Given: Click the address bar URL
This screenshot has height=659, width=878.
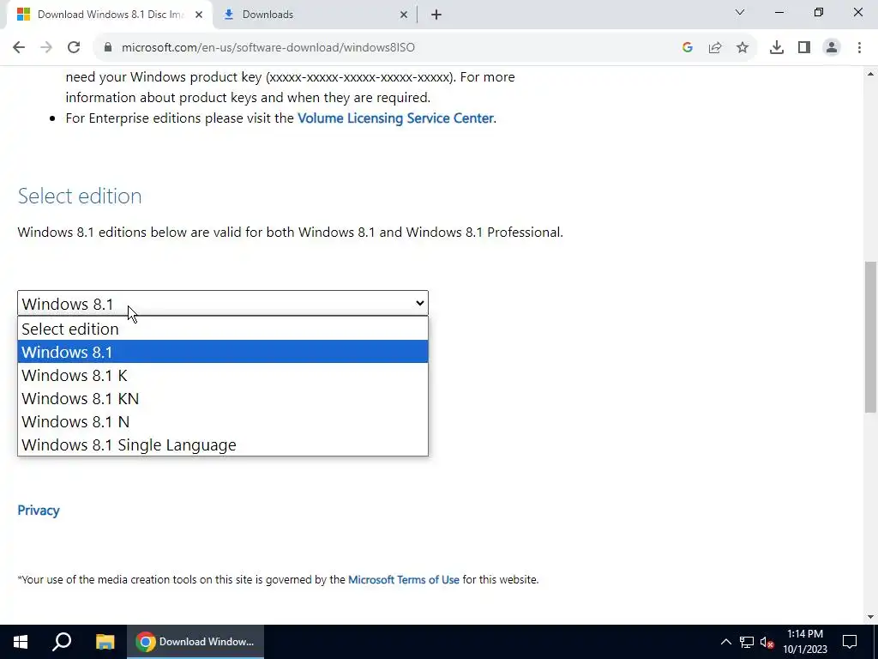Looking at the screenshot, I should (268, 47).
